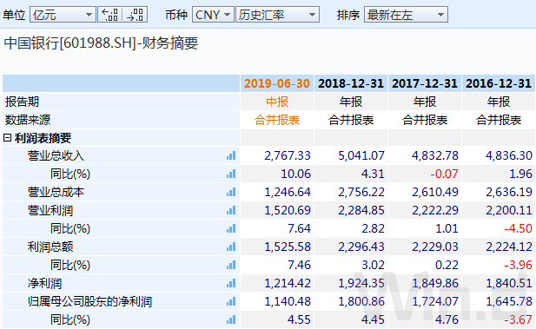Screen dimensions: 536x329
Task: Open chart icon for 营业利润 row
Action: (x=231, y=210)
